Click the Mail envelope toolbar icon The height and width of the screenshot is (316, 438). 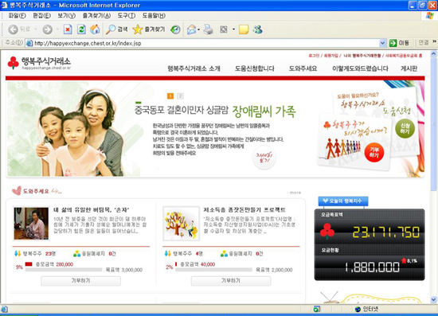191,29
